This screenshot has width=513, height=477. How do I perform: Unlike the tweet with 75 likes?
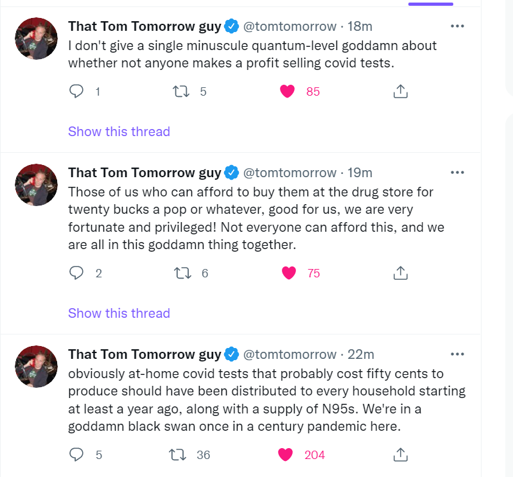(289, 273)
